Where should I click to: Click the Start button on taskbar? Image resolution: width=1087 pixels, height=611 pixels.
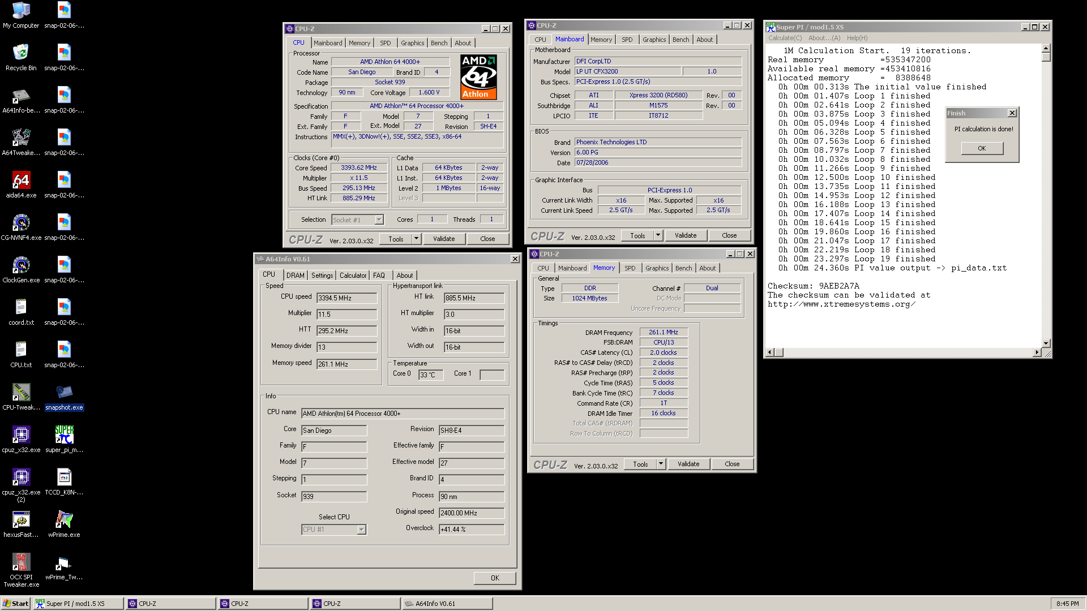(16, 604)
